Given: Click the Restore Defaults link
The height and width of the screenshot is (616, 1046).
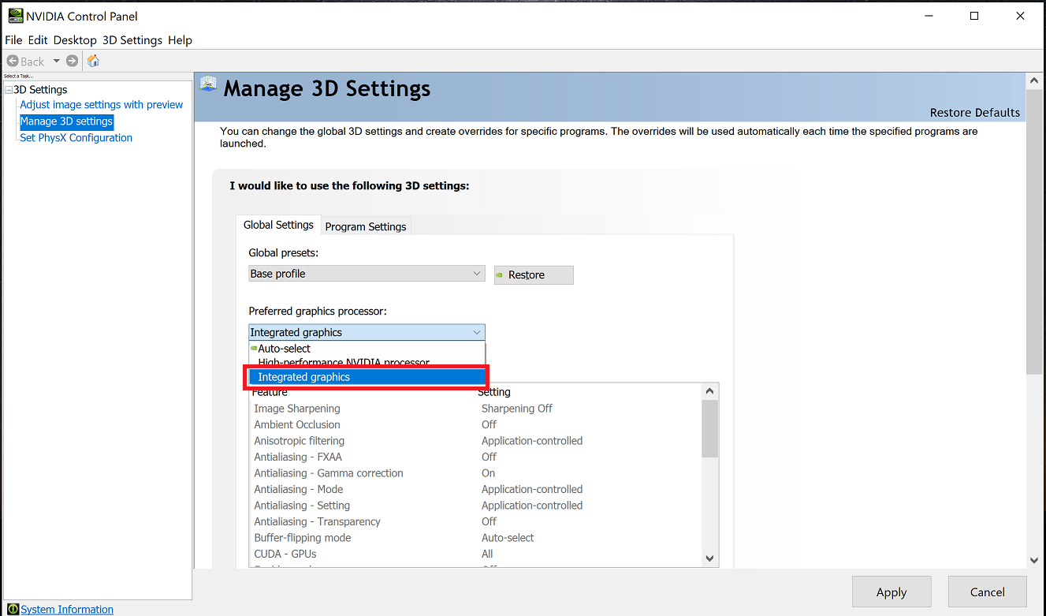Looking at the screenshot, I should [x=974, y=112].
